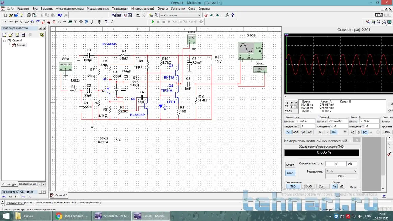The height and width of the screenshot is (221, 393).
Task: Switch to the Структура tab
Action: [x=9, y=184]
